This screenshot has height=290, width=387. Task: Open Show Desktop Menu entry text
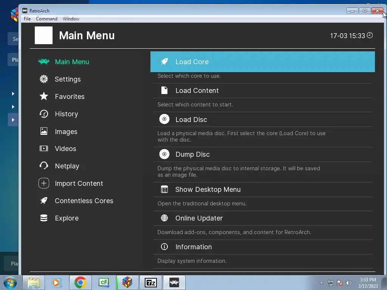point(208,190)
